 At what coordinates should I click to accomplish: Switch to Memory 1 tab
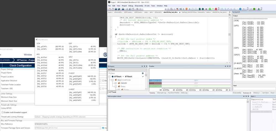(x=257, y=93)
